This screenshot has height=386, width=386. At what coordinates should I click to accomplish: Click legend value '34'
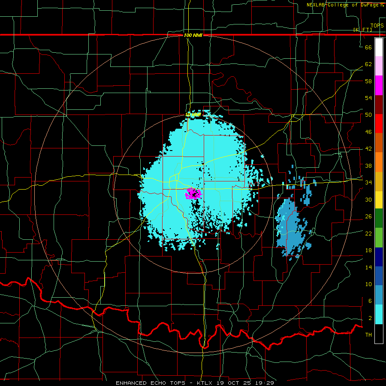point(368,182)
